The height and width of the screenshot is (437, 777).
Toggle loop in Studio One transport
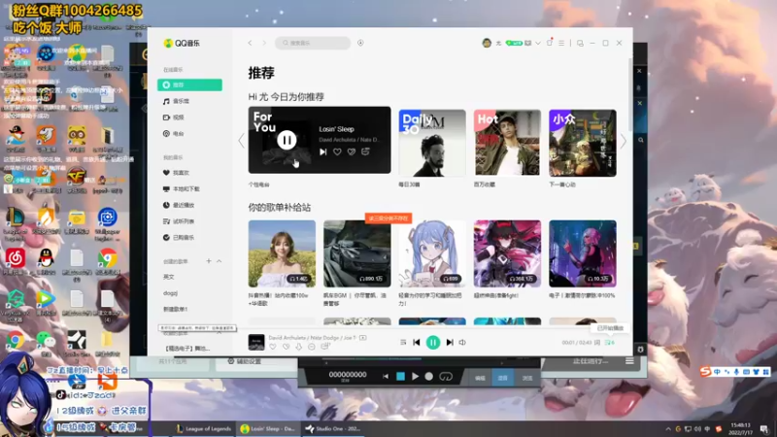pos(446,377)
